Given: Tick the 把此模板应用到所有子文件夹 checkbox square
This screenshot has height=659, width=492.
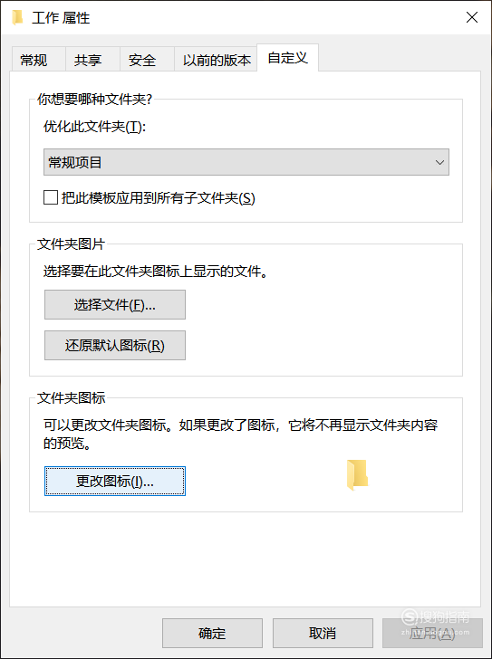Looking at the screenshot, I should pyautogui.click(x=51, y=197).
